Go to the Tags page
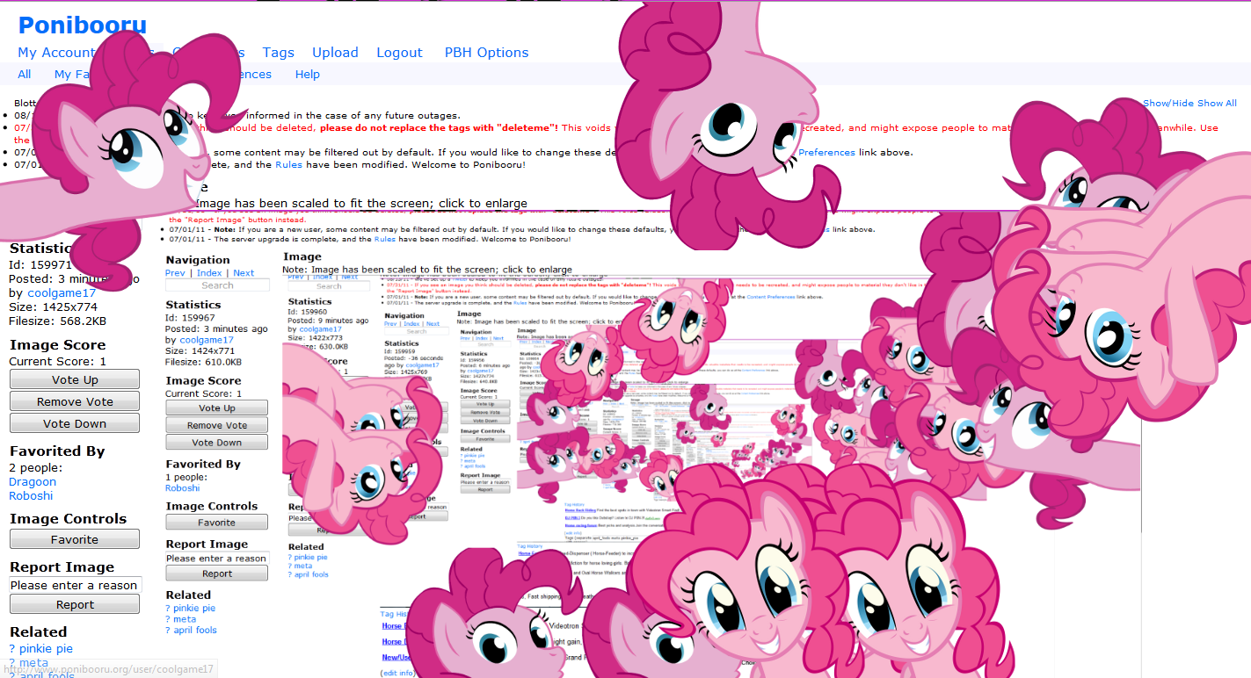Viewport: 1251px width, 678px height. pos(279,53)
